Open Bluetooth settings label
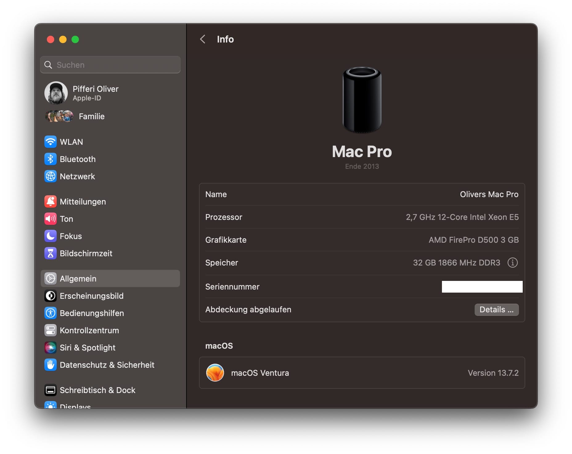This screenshot has width=572, height=454. [78, 159]
